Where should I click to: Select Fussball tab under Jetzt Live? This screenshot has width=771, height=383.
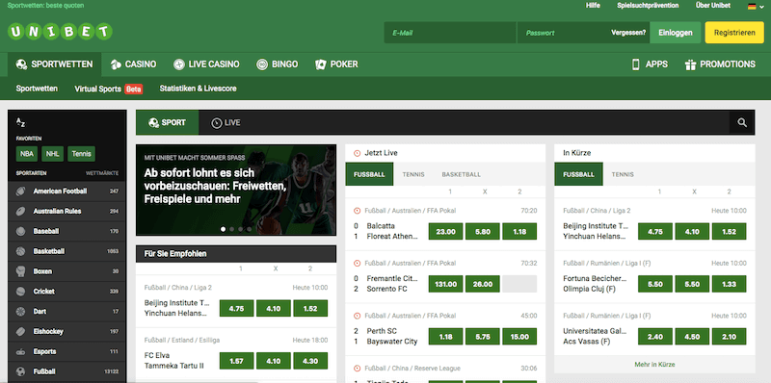point(369,174)
